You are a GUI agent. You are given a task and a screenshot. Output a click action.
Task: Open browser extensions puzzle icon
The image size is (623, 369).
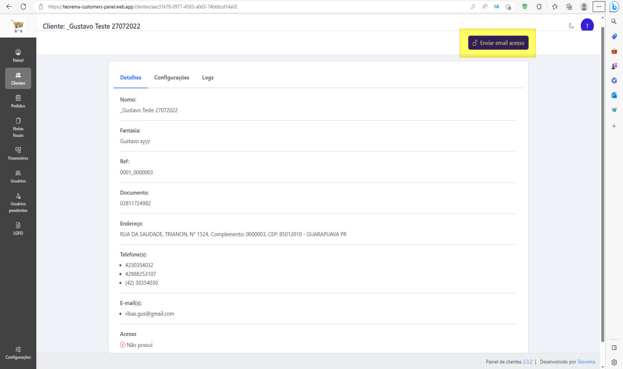539,7
